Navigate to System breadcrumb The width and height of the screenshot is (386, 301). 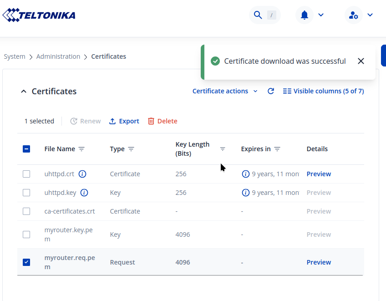point(15,56)
